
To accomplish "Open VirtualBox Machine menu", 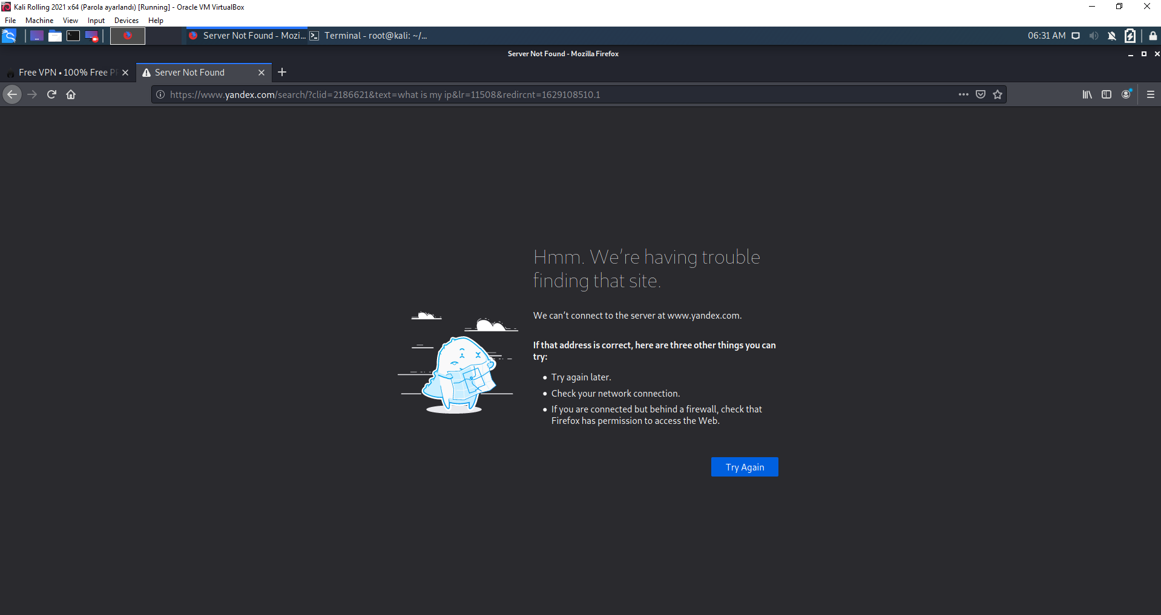I will coord(39,21).
